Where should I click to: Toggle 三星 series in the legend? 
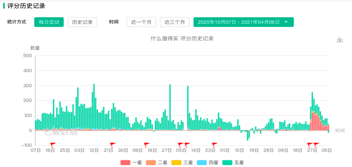click(x=182, y=163)
